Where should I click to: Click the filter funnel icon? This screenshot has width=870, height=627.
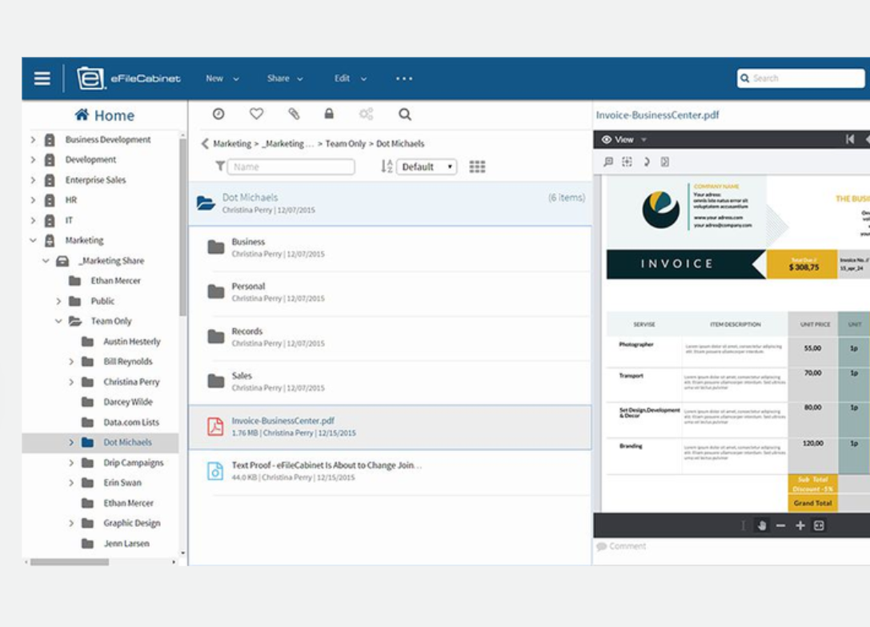click(x=220, y=166)
